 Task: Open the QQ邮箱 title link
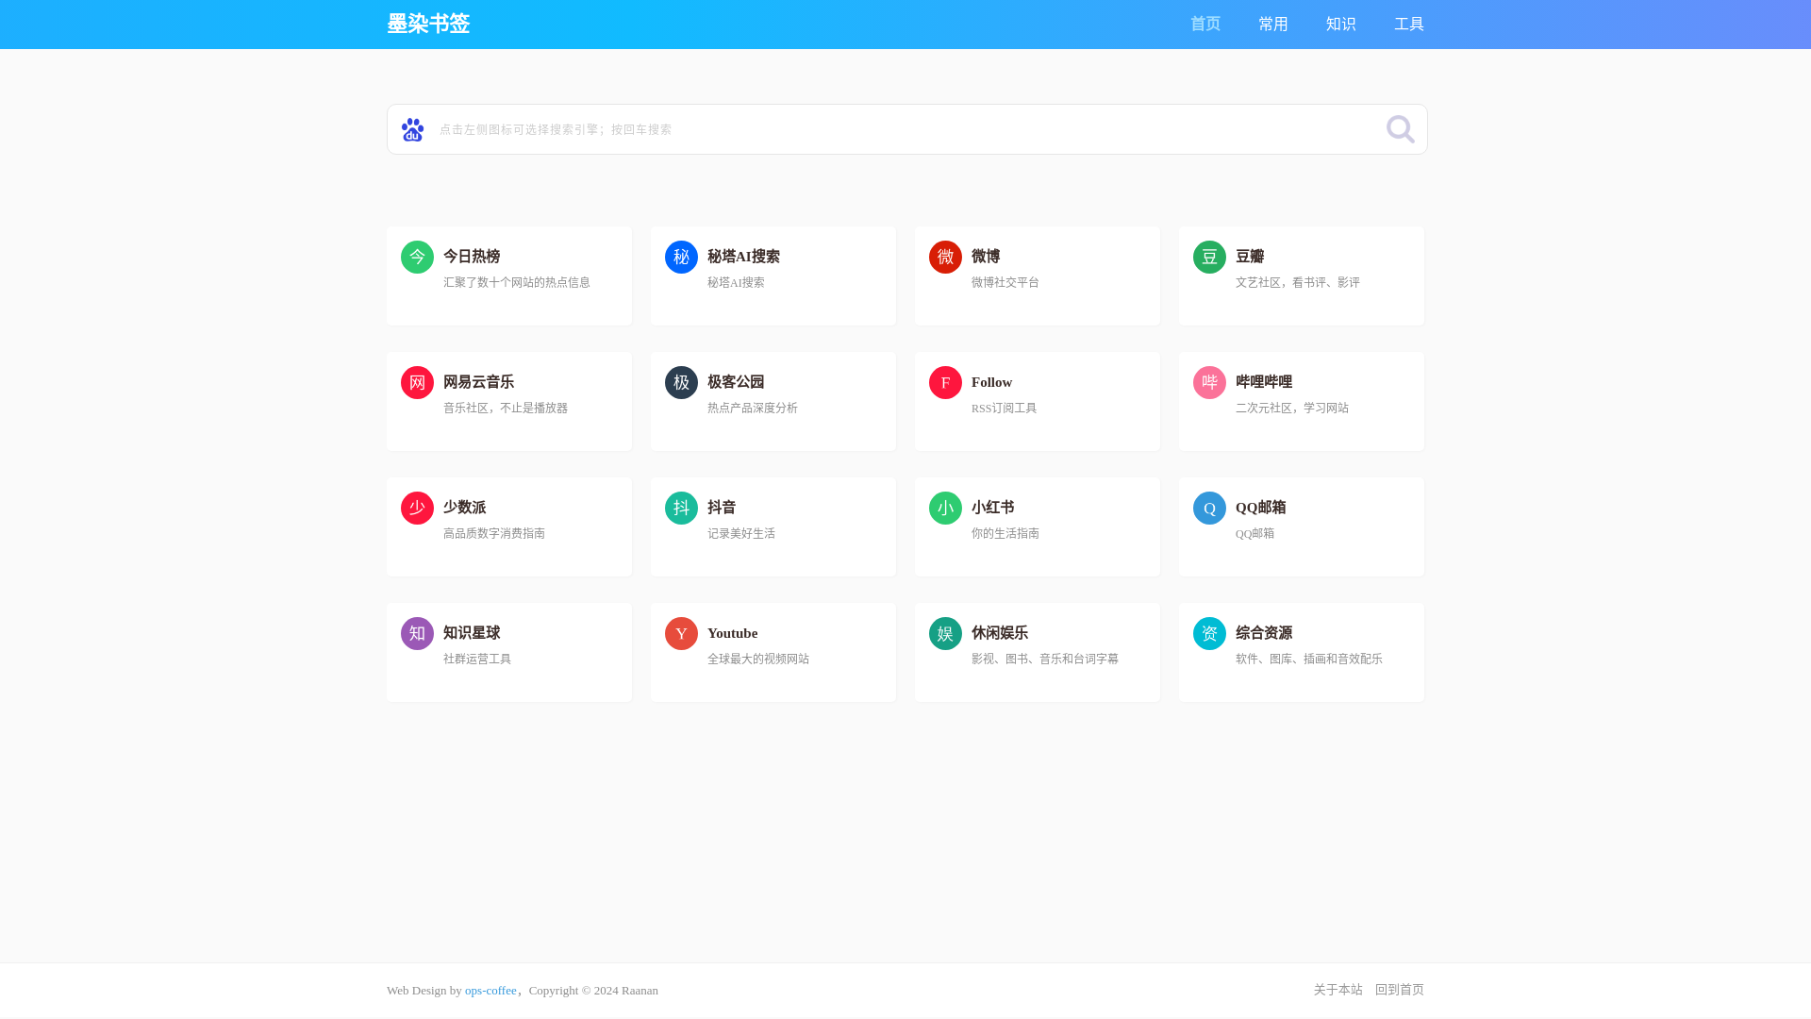[x=1260, y=508]
